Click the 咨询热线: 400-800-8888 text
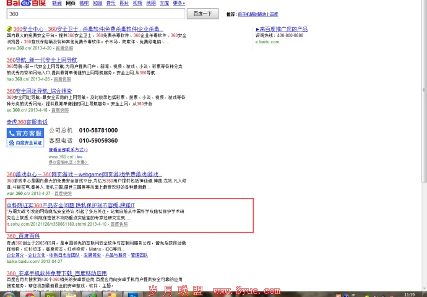427x297 pixels. coord(279,35)
